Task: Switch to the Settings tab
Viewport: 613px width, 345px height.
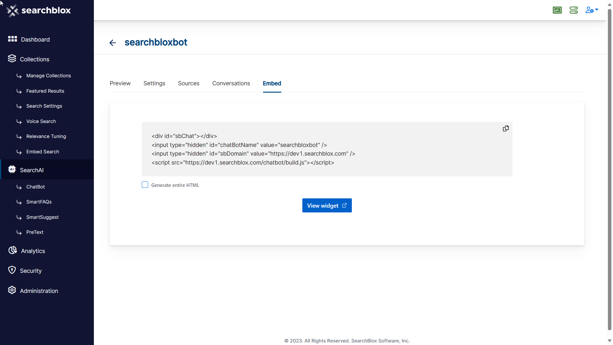Action: pos(154,83)
